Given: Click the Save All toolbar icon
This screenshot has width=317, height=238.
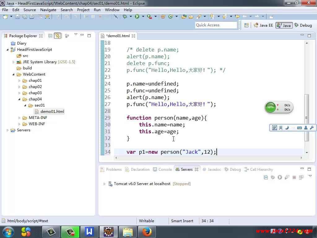Looking at the screenshot, I should [x=25, y=17].
